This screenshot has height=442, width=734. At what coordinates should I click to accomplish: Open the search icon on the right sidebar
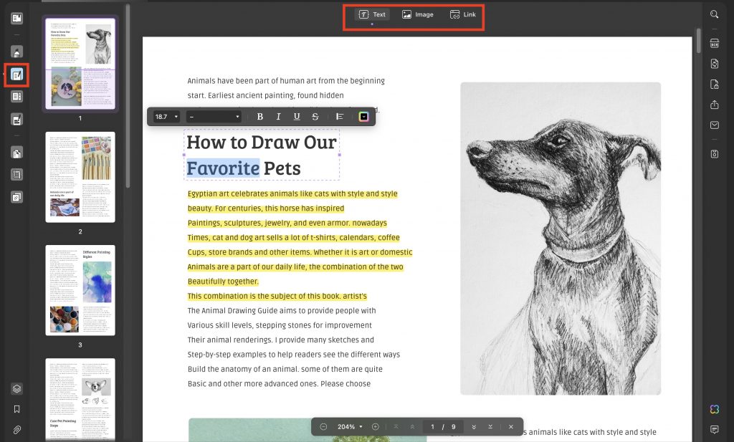point(715,14)
